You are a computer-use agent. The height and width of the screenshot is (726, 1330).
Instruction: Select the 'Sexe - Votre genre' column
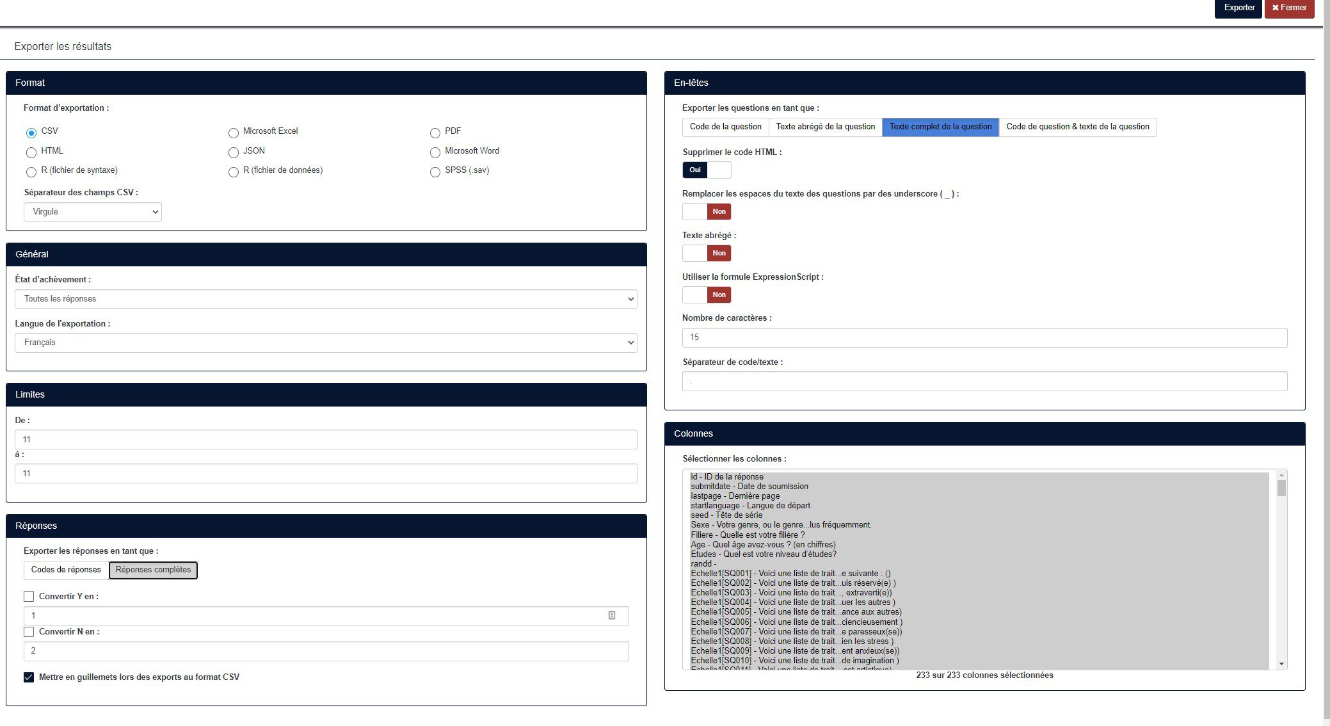[979, 525]
